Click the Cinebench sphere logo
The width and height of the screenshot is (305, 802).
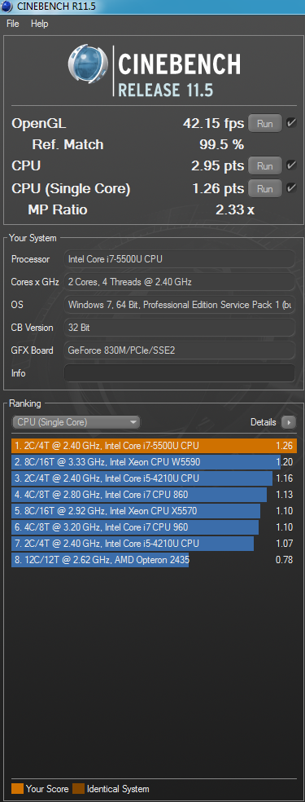[89, 69]
